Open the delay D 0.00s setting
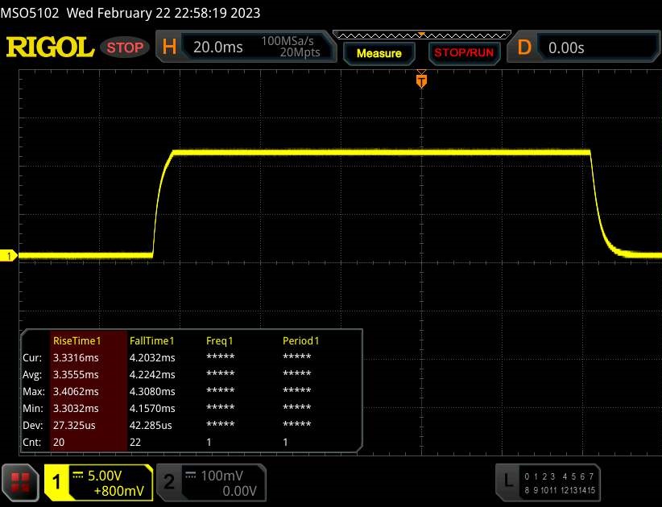Screen dimensions: 662x507 tap(584, 47)
